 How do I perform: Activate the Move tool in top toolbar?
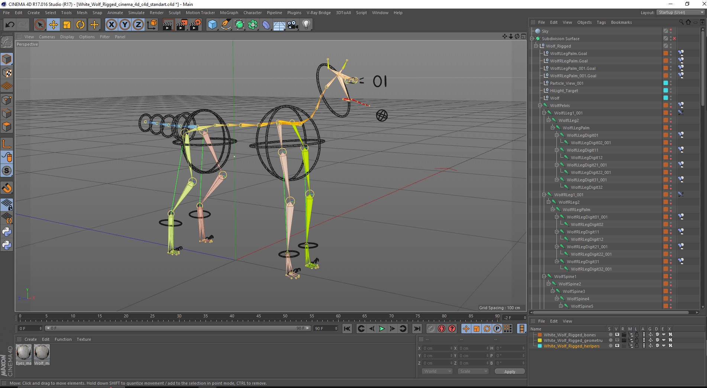(54, 25)
